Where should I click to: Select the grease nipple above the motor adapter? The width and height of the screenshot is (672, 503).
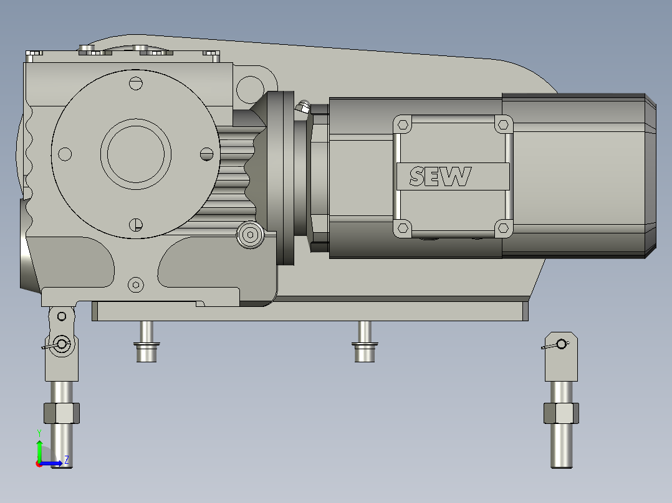tap(303, 106)
